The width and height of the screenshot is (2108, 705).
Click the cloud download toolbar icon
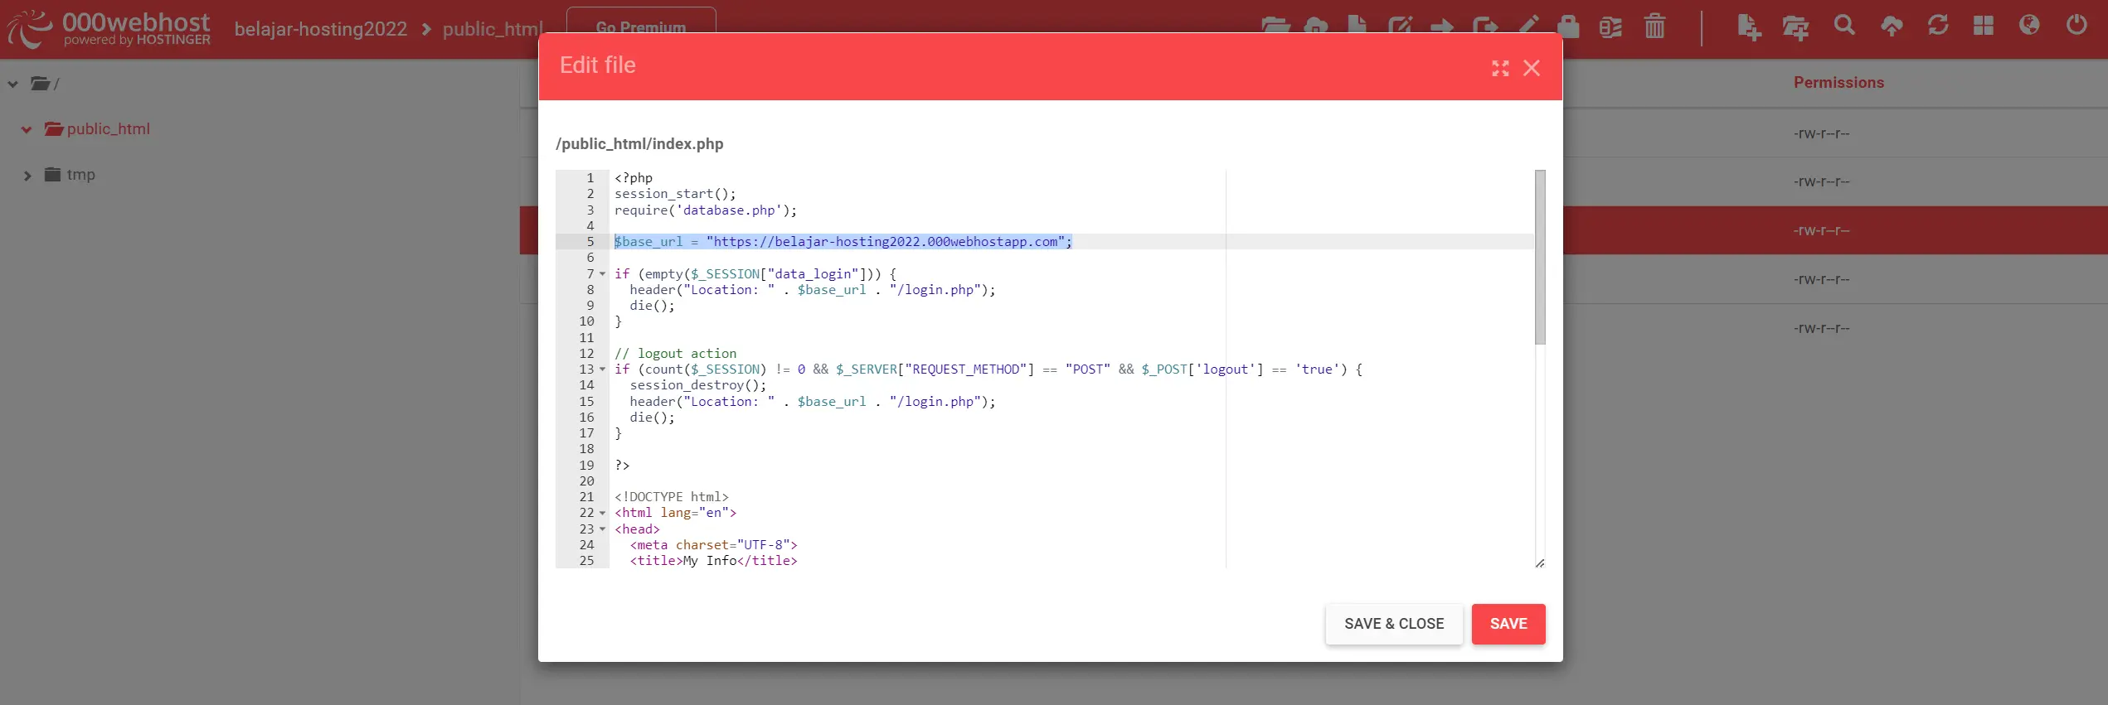[1316, 26]
